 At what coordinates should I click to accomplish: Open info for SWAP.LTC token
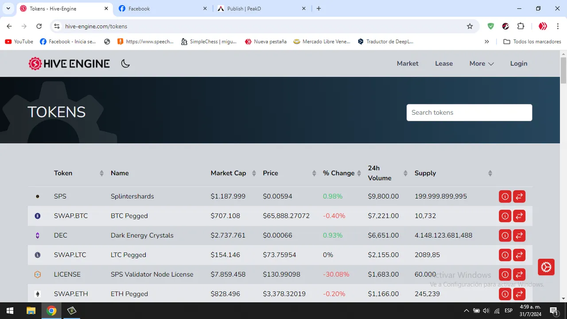click(505, 255)
